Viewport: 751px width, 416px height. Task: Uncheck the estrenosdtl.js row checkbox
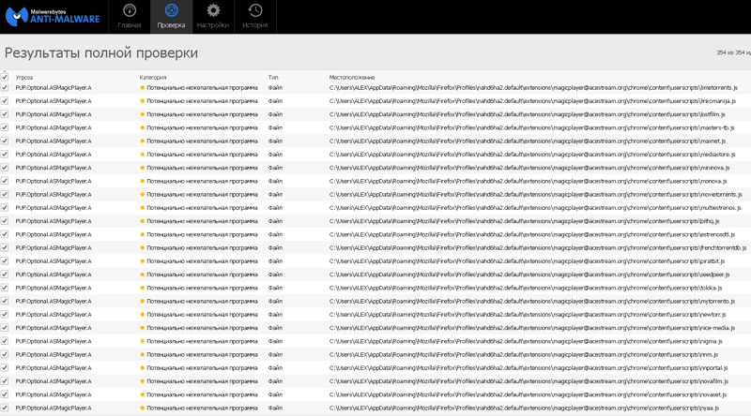[x=5, y=234]
